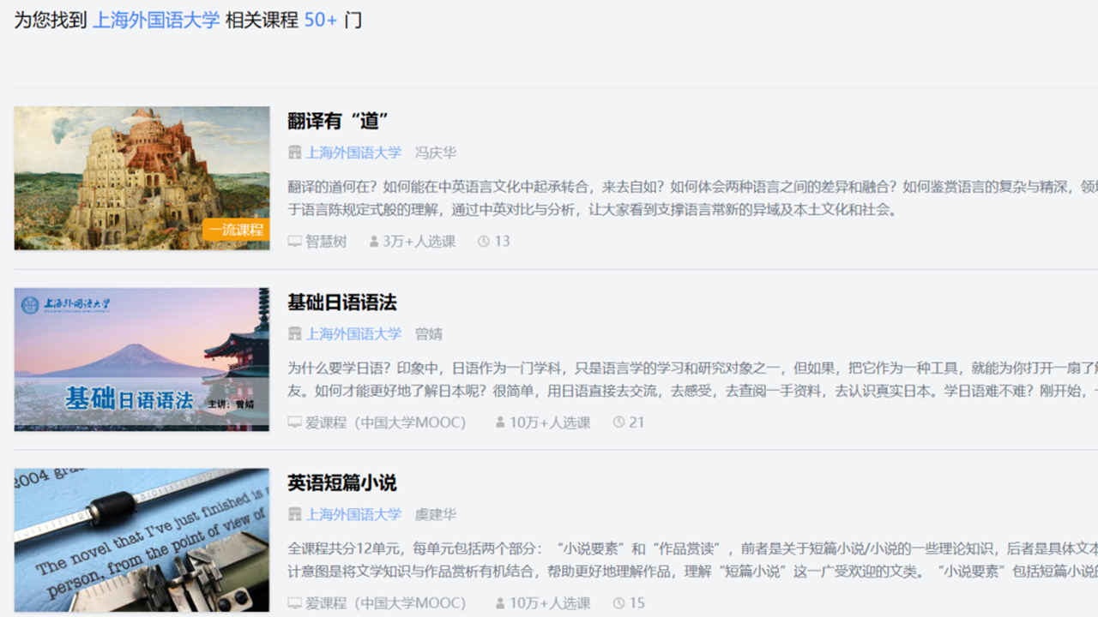The height and width of the screenshot is (617, 1098).
Task: Click the highlighted 上海外国语大学 in results heading
Action: [x=156, y=20]
